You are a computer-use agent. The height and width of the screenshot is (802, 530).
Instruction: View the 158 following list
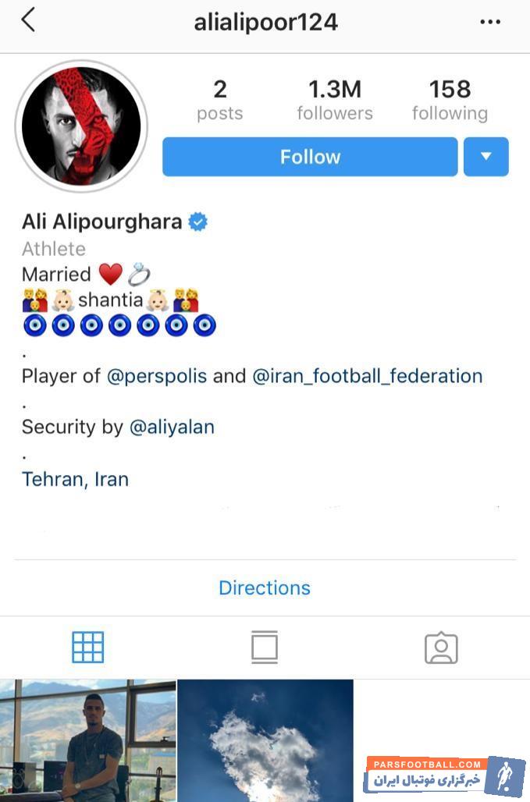(x=450, y=100)
